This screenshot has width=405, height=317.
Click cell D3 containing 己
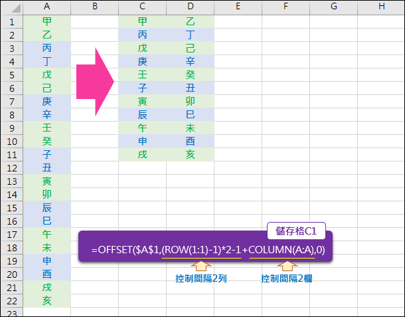(x=190, y=48)
